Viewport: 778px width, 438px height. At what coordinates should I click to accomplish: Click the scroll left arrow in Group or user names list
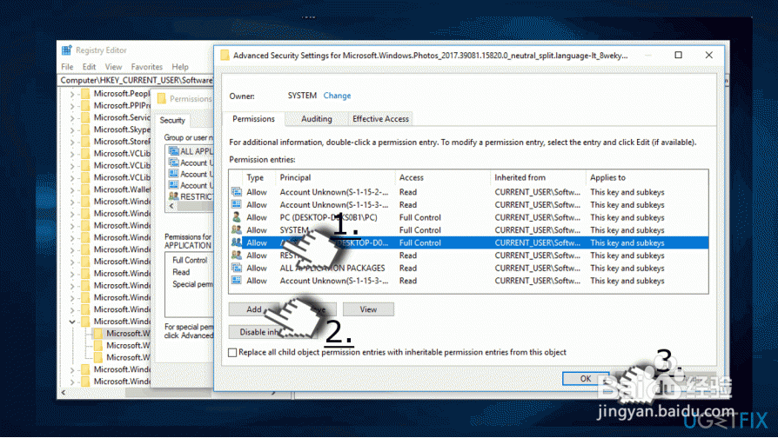[x=171, y=206]
